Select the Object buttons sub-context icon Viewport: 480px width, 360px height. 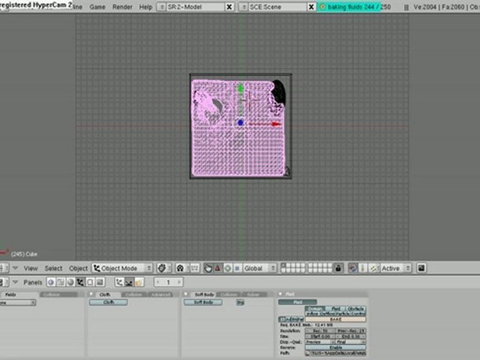[119, 282]
